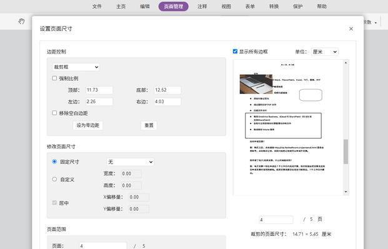Click the 页面范围 page field

point(103,246)
